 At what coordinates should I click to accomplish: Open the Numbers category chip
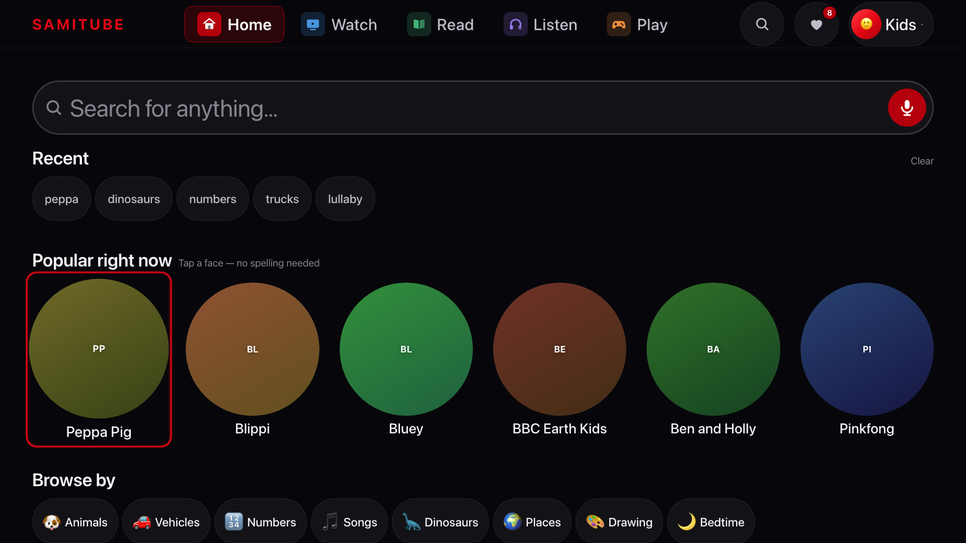tap(261, 522)
